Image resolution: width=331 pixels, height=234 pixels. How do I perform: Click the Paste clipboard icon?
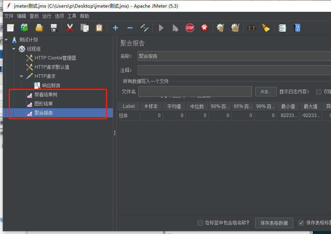99,28
